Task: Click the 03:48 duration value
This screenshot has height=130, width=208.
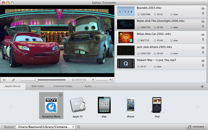Action: coord(160,40)
